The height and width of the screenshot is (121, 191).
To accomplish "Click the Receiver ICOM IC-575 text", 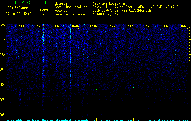I will tap(122, 11).
